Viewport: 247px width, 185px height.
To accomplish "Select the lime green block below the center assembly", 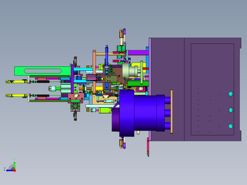I will (x=105, y=110).
